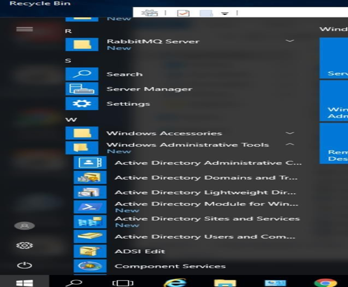Launch Active Directory Users and Computers
The width and height of the screenshot is (348, 287).
click(x=204, y=237)
